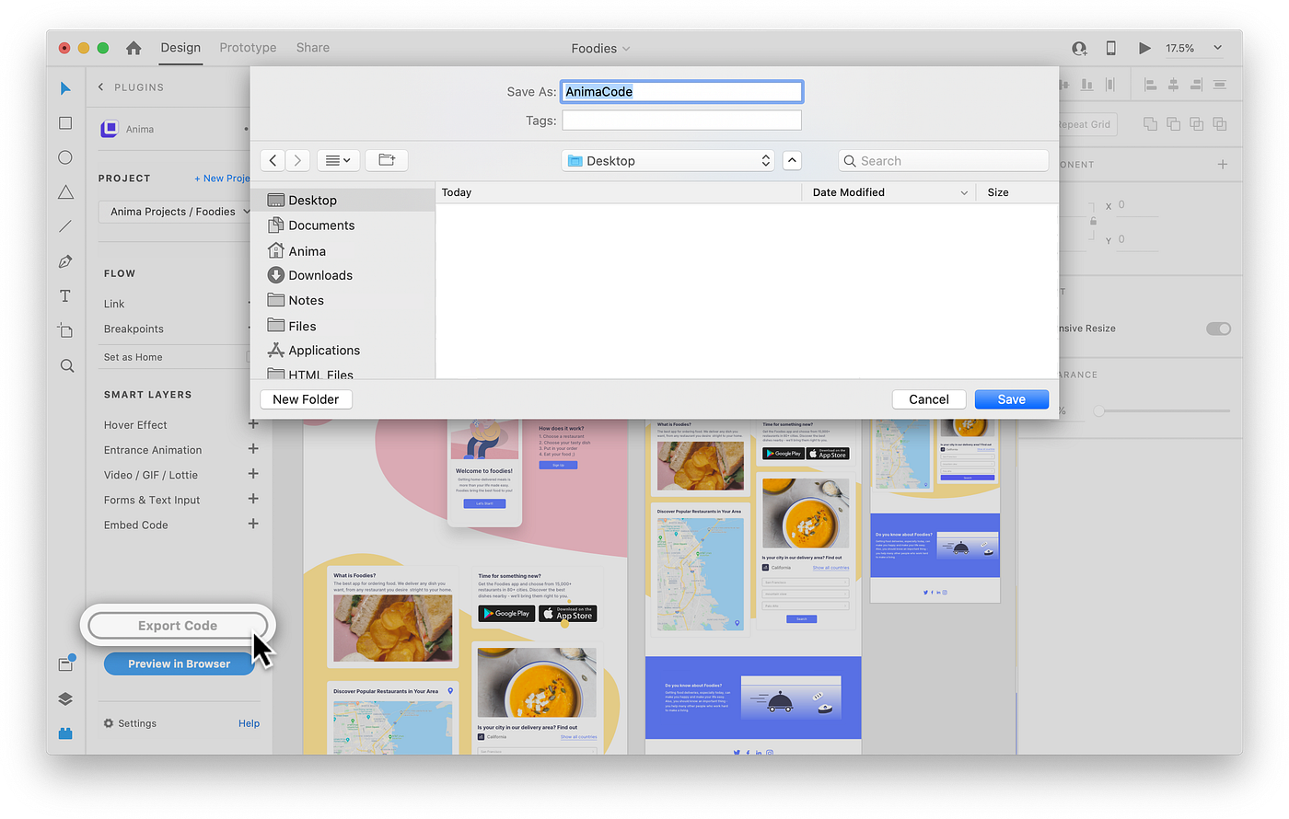
Task: Add an Entrance Animation smart layer
Action: click(x=253, y=449)
